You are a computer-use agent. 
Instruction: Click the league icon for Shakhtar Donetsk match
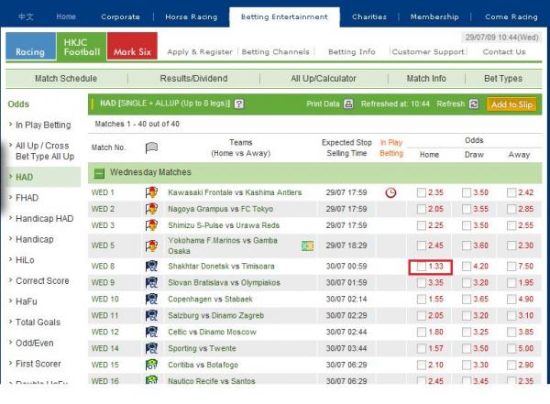(x=151, y=267)
